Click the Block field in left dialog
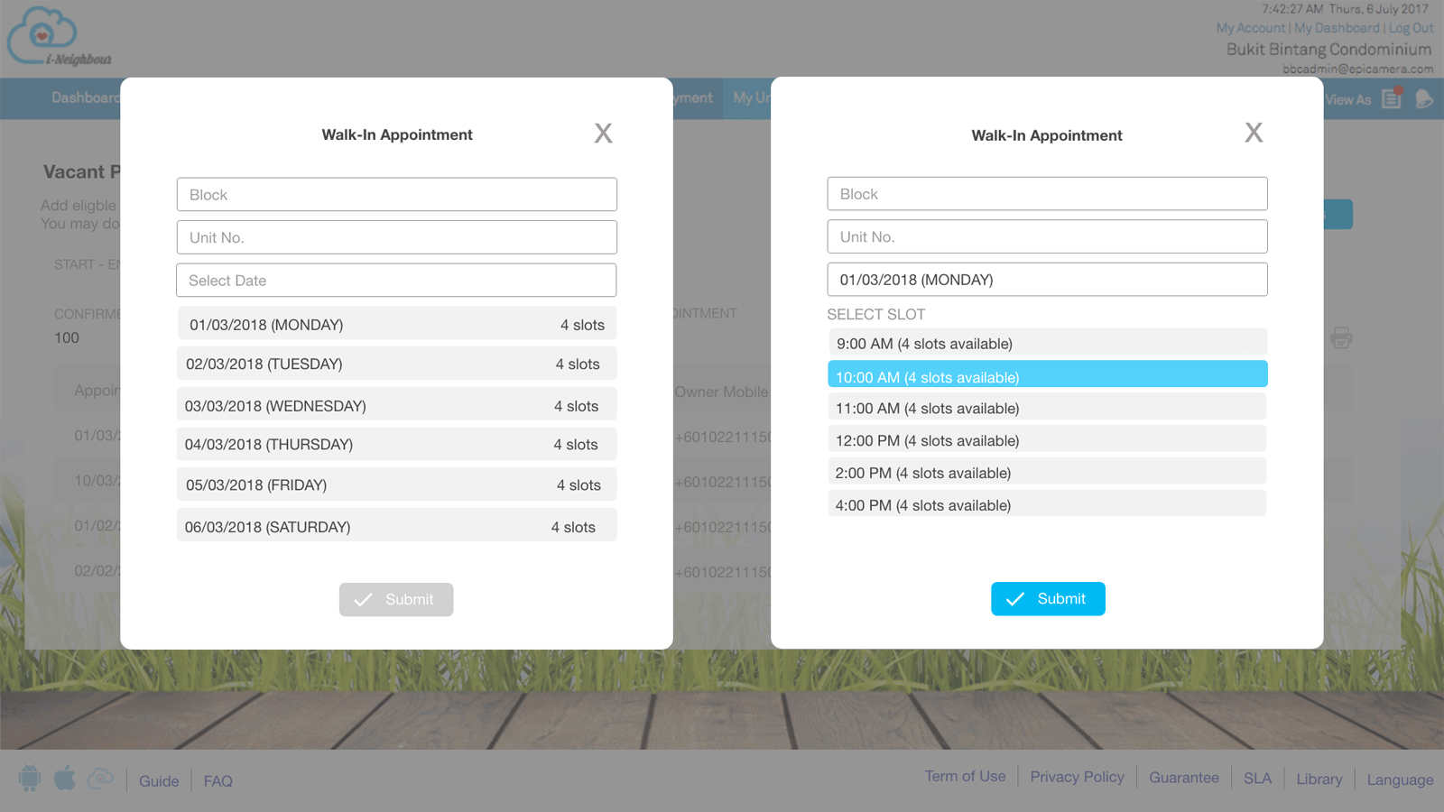Viewport: 1444px width, 812px height. click(x=396, y=195)
